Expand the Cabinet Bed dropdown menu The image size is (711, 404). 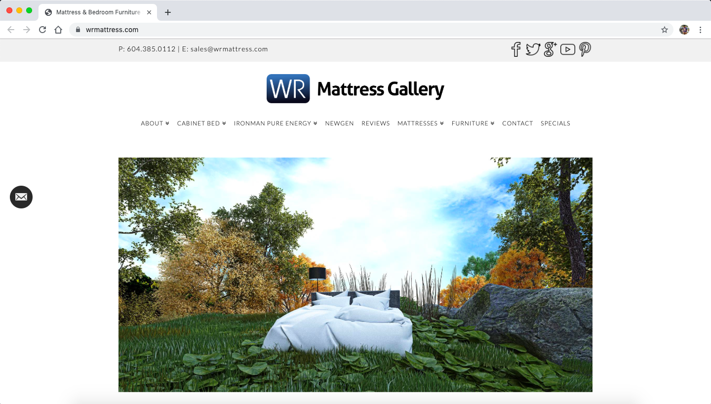point(201,123)
